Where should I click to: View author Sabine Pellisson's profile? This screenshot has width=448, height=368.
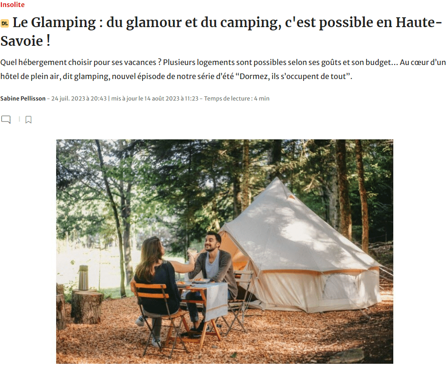tap(23, 99)
